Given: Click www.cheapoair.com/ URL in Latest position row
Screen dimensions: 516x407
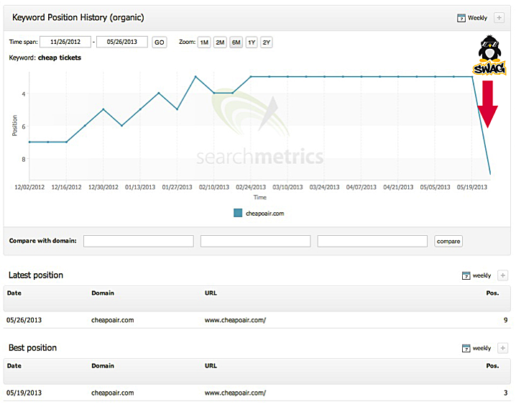Looking at the screenshot, I should coord(235,320).
